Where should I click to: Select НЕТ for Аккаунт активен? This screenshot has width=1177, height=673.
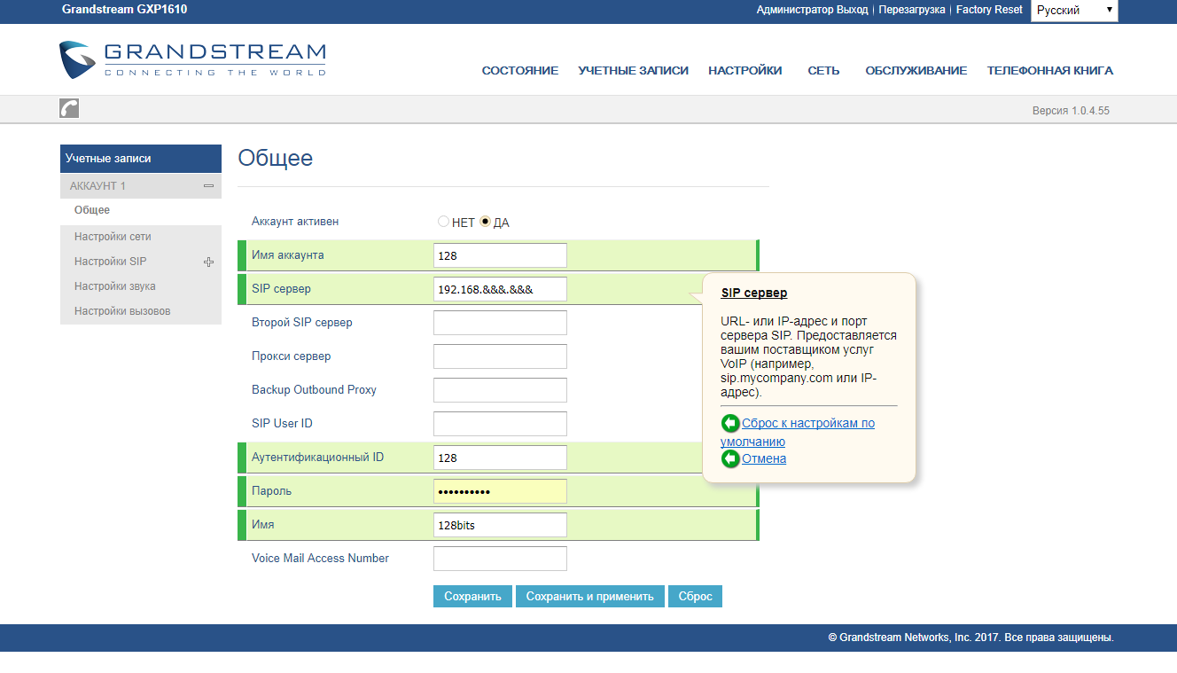[x=443, y=222]
